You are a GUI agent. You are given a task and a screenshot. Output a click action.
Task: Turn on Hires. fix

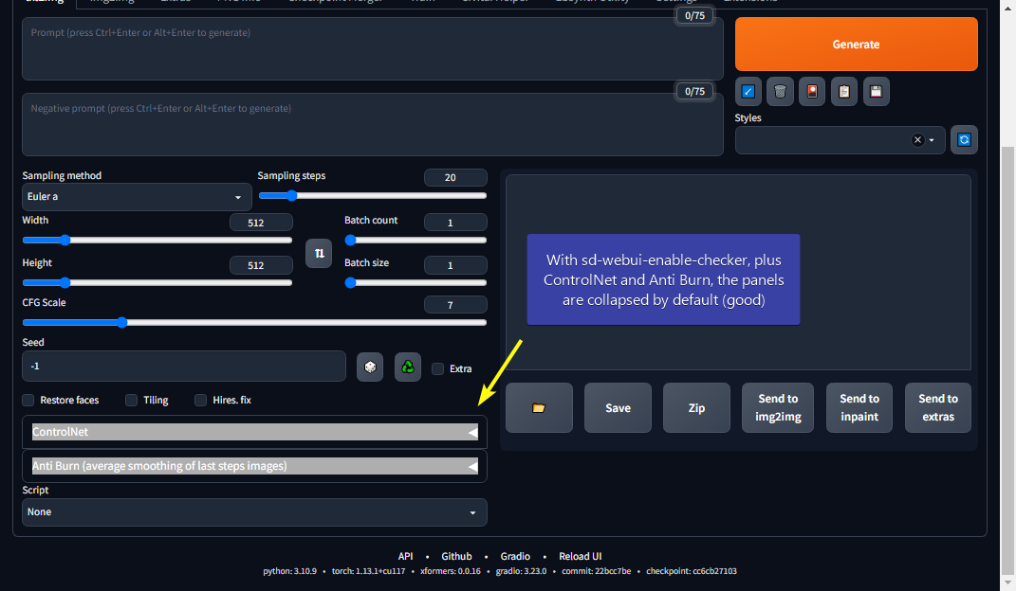[200, 400]
